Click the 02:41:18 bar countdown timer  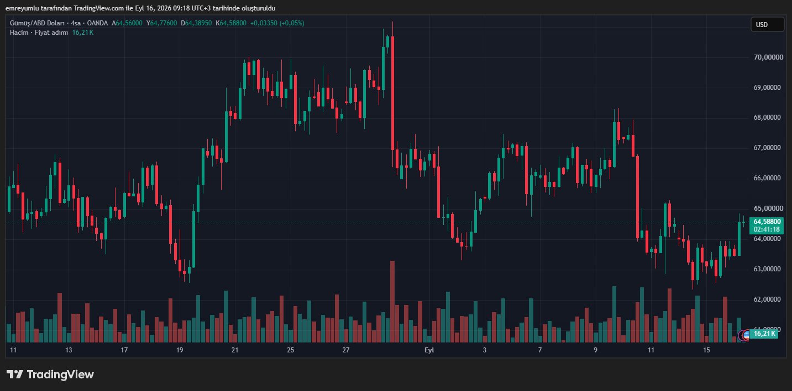766,229
